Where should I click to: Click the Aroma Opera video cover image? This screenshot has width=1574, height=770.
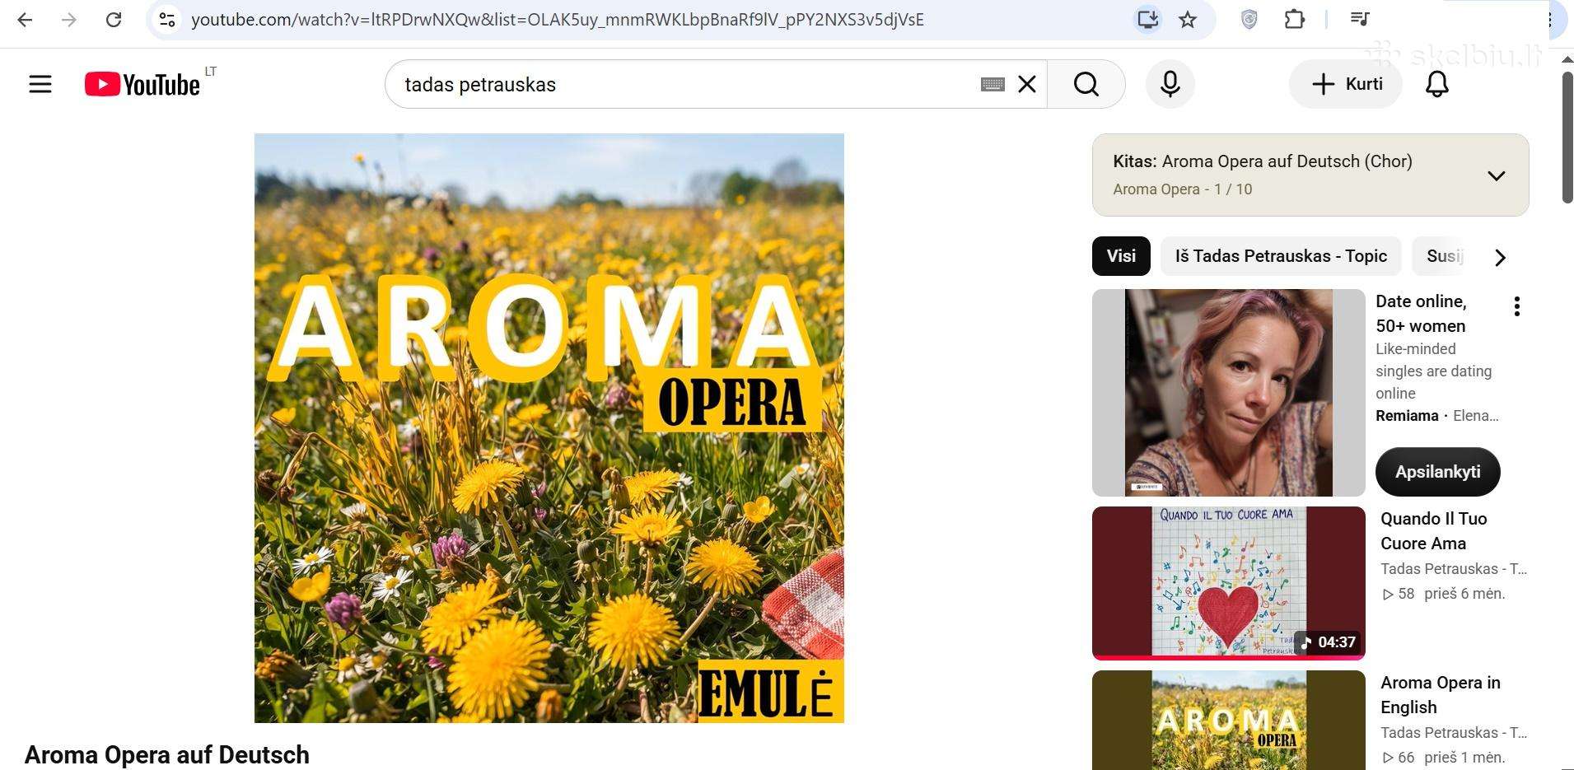(x=549, y=428)
